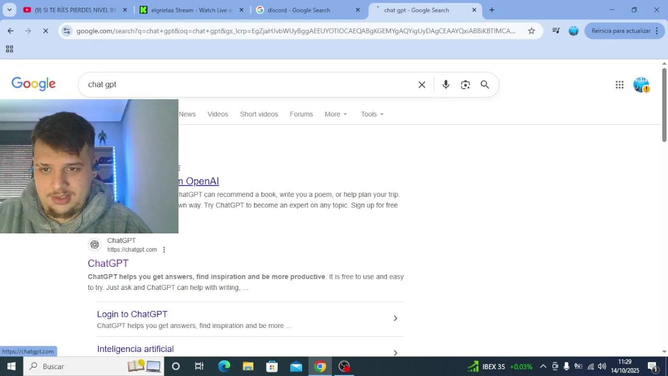Launch Microsoft Edge from taskbar
This screenshot has width=668, height=376.
224,366
